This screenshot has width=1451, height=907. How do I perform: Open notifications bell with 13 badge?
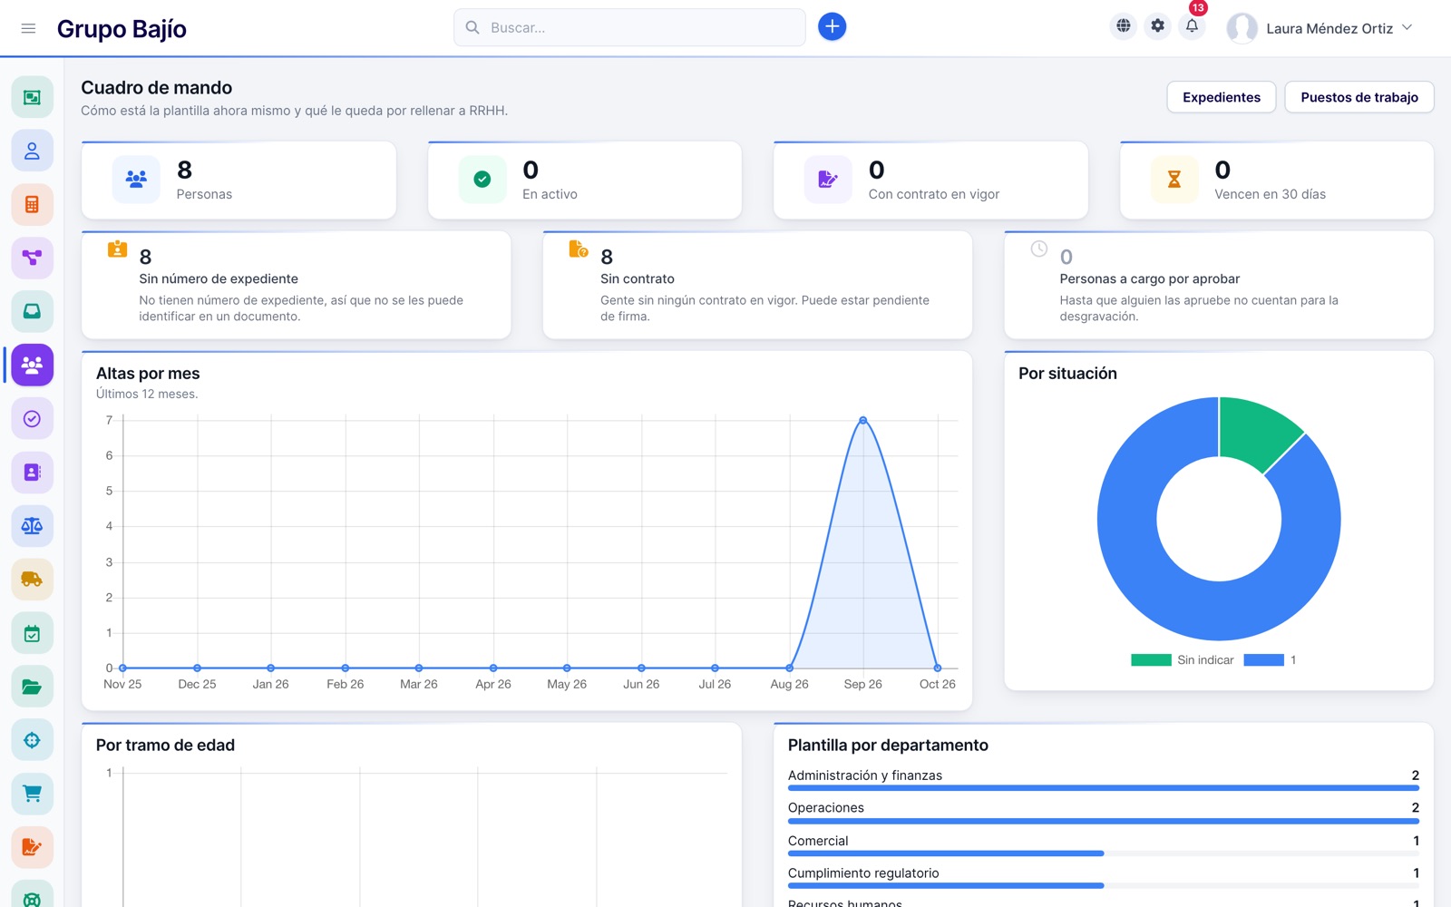click(1193, 26)
